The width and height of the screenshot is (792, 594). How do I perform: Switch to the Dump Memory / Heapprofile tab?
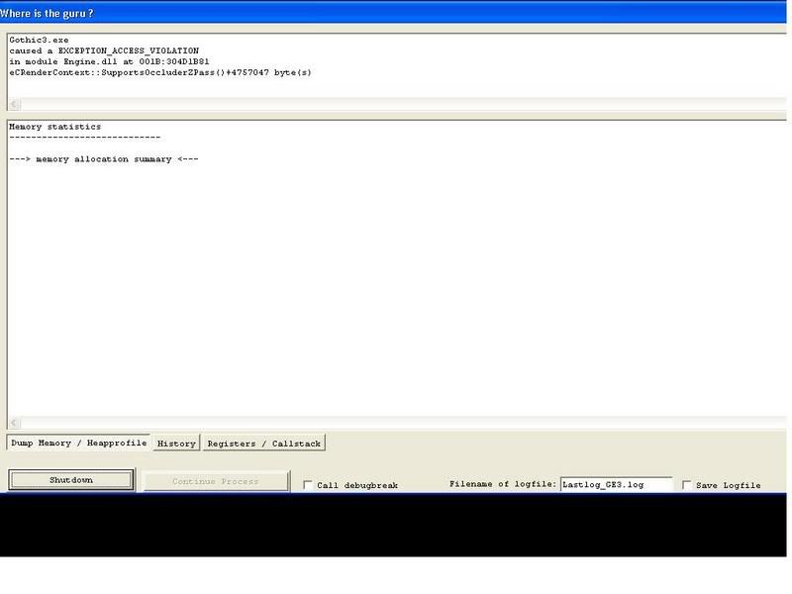tap(78, 443)
